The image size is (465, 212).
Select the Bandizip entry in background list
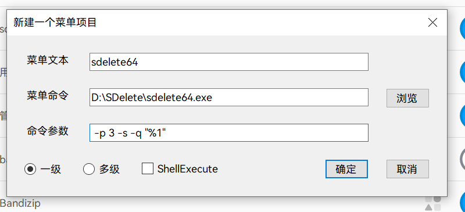tap(20, 204)
